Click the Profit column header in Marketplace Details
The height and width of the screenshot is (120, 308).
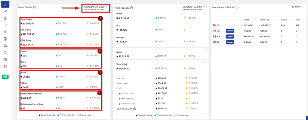(x=246, y=20)
